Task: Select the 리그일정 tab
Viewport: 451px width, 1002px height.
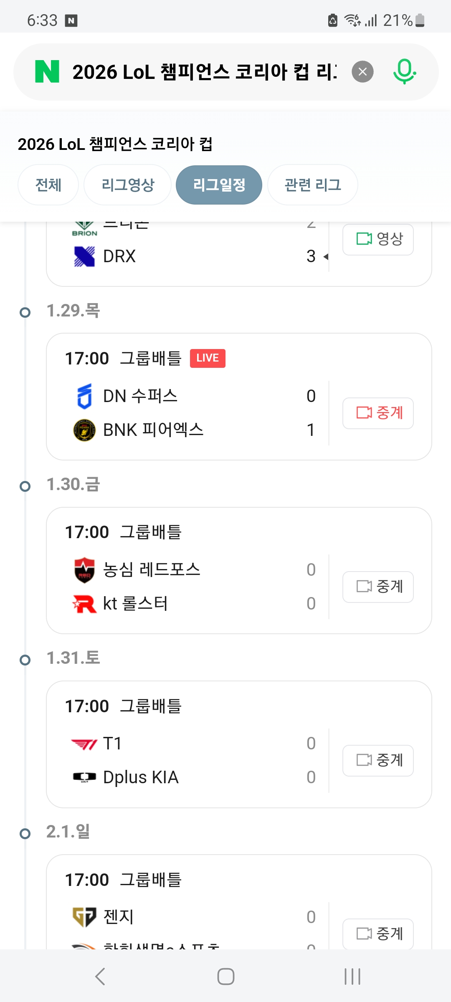Action: tap(219, 185)
